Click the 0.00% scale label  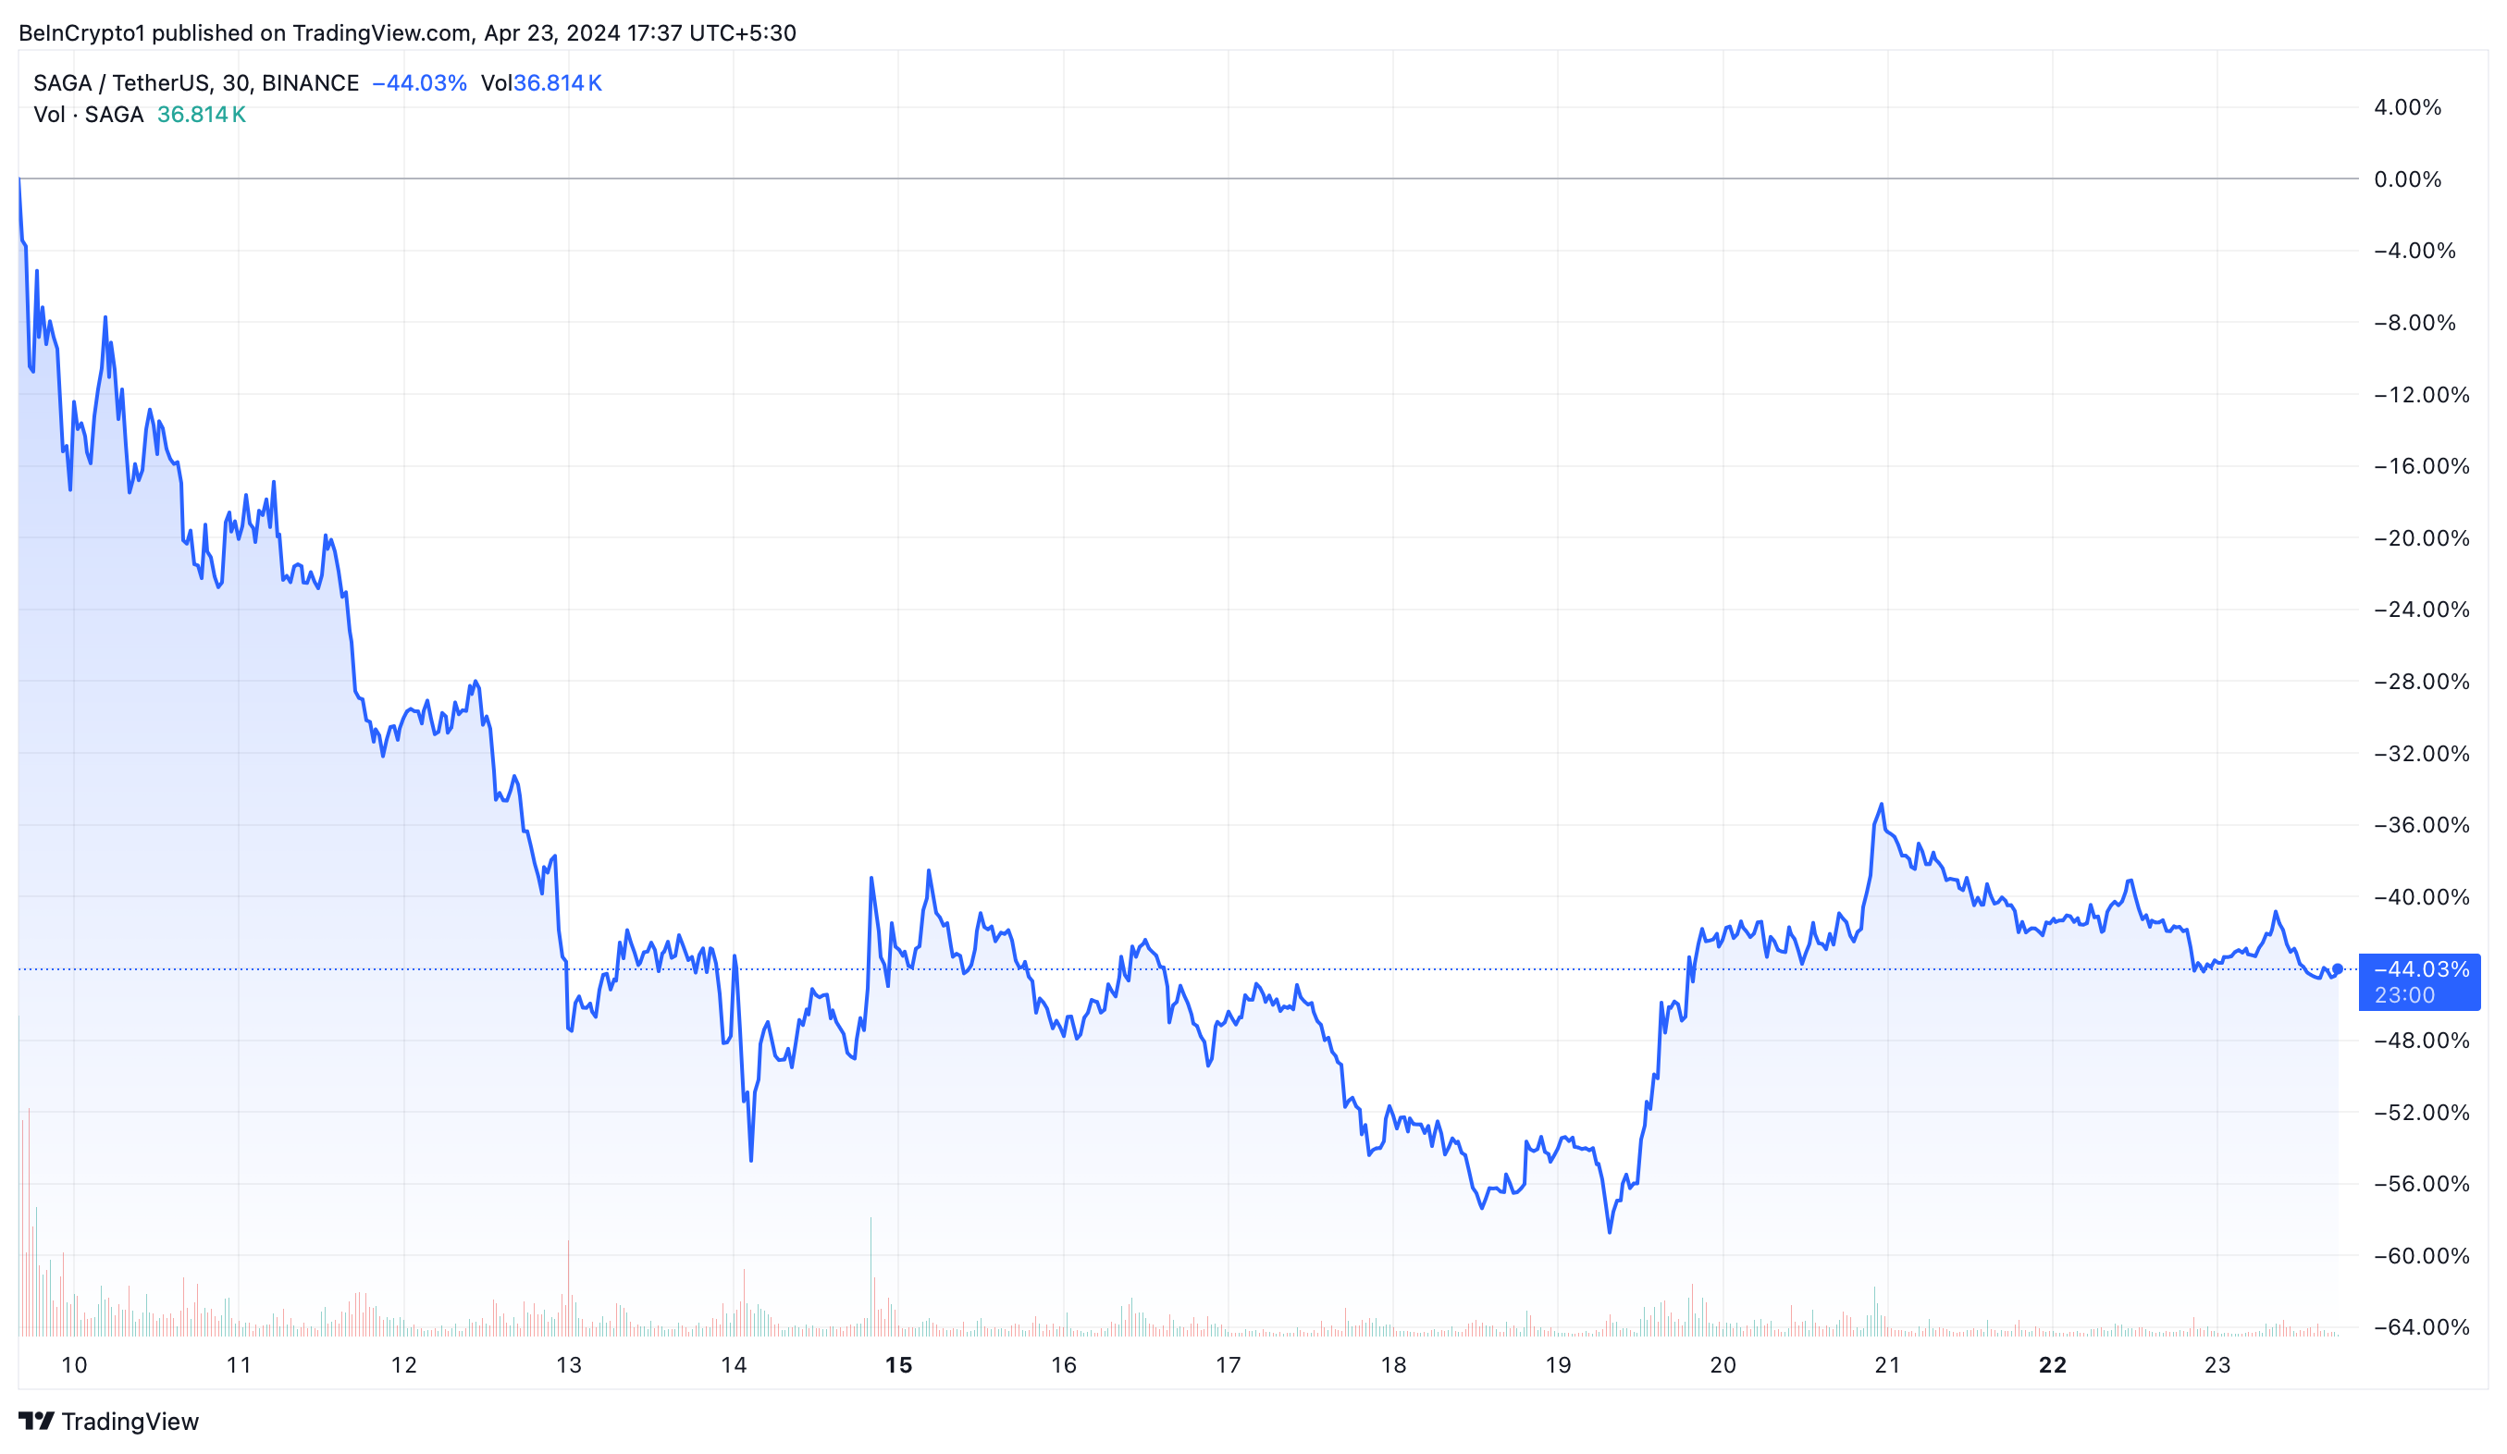pyautogui.click(x=2407, y=180)
